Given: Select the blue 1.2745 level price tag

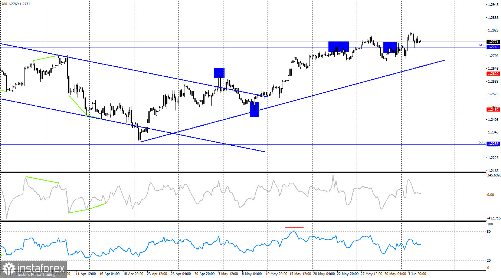Looking at the screenshot, I should (x=493, y=47).
